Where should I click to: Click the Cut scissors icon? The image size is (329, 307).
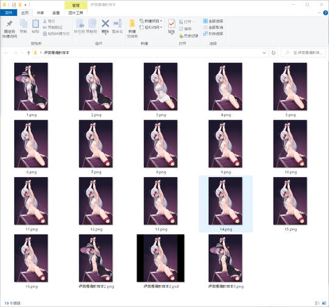click(x=44, y=21)
